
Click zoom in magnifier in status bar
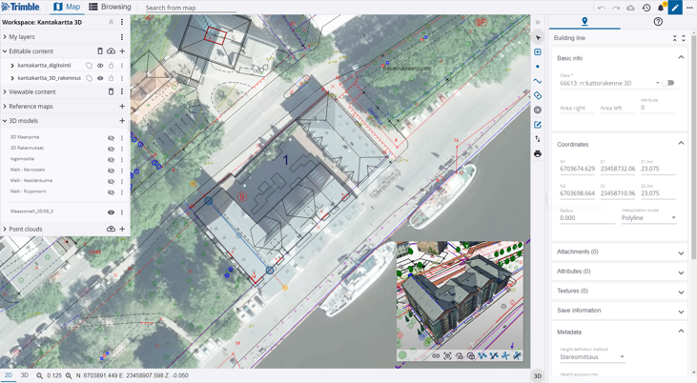pyautogui.click(x=69, y=376)
